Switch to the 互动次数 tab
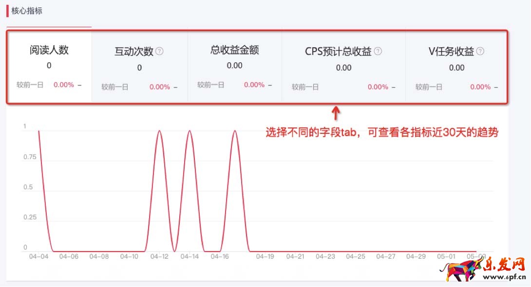531x287 pixels. point(134,52)
